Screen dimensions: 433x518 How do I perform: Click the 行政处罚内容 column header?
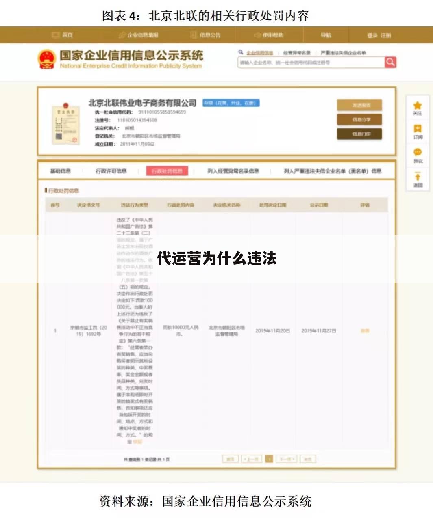click(181, 205)
